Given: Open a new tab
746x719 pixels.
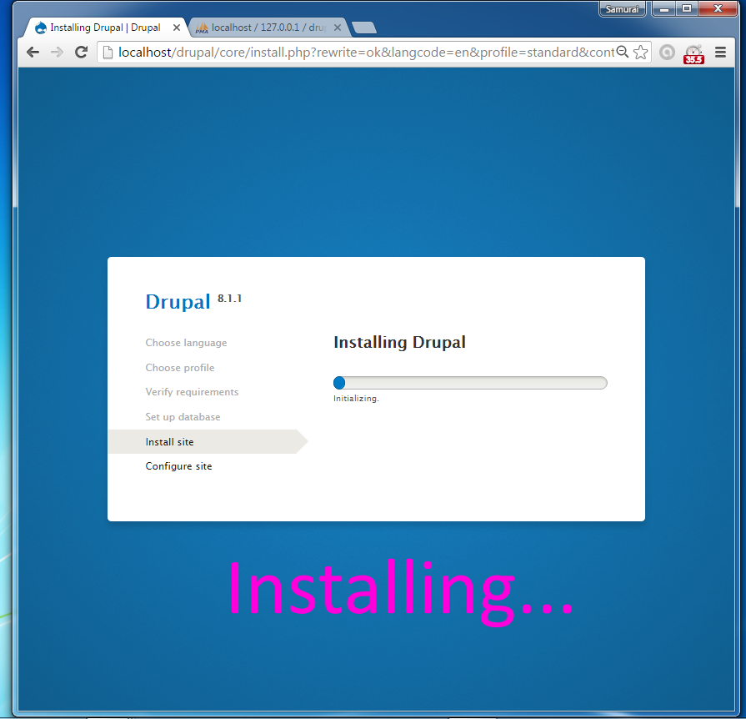Looking at the screenshot, I should coord(364,28).
